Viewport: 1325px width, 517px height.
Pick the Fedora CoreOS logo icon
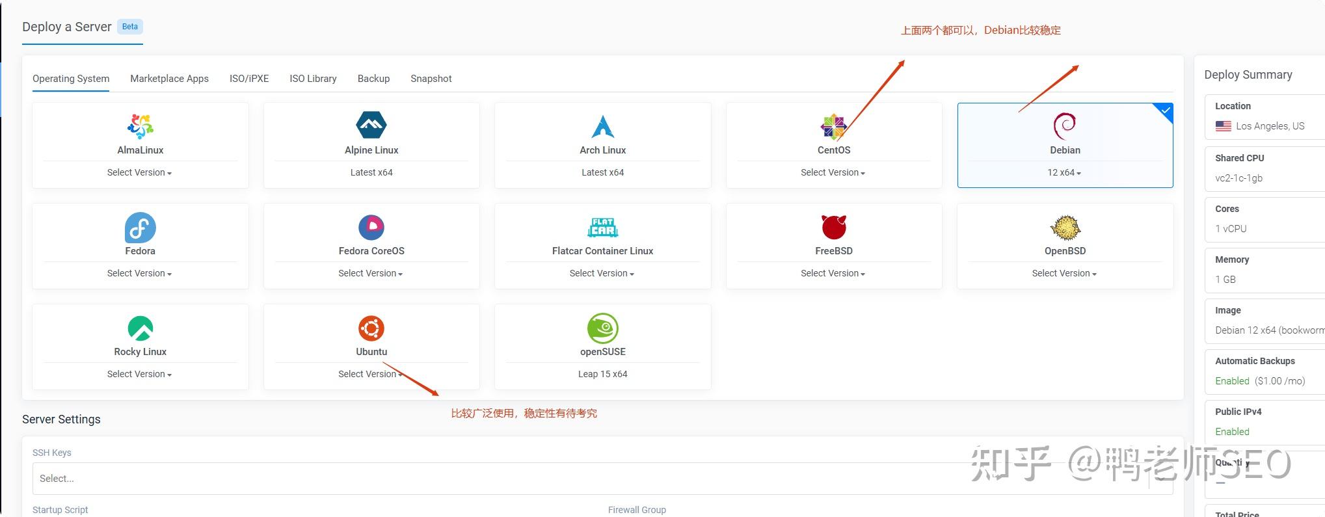[371, 227]
